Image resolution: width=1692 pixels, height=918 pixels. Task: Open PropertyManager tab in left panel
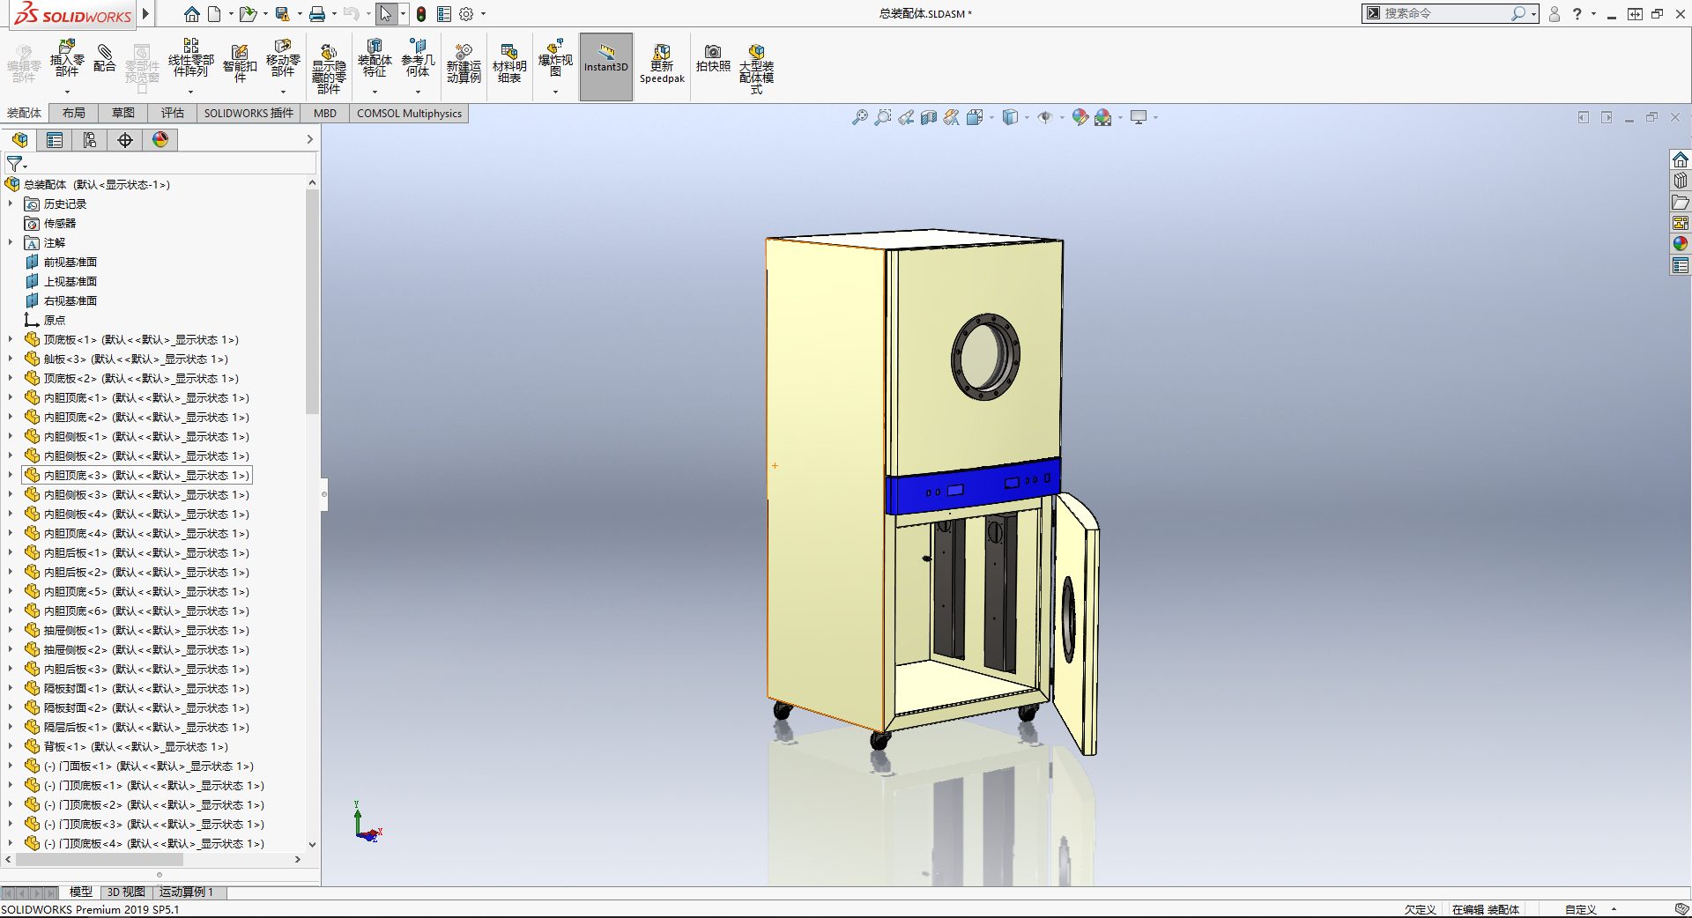[55, 140]
